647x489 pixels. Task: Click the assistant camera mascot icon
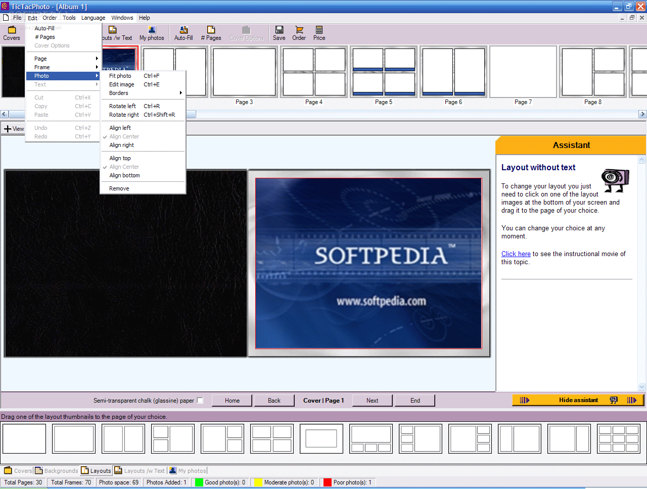tap(615, 180)
